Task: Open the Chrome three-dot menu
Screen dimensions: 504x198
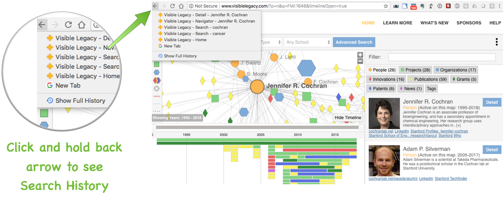Action: point(500,6)
